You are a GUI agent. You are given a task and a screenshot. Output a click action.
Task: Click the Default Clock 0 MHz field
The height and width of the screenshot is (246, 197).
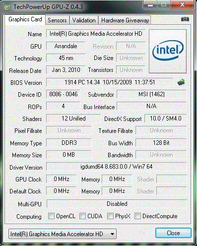pyautogui.click(x=62, y=191)
